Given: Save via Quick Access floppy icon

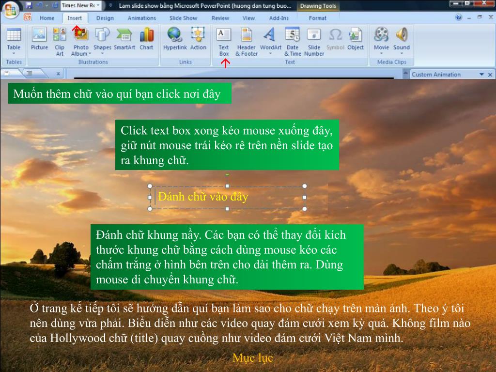Looking at the screenshot, I should pos(29,5).
